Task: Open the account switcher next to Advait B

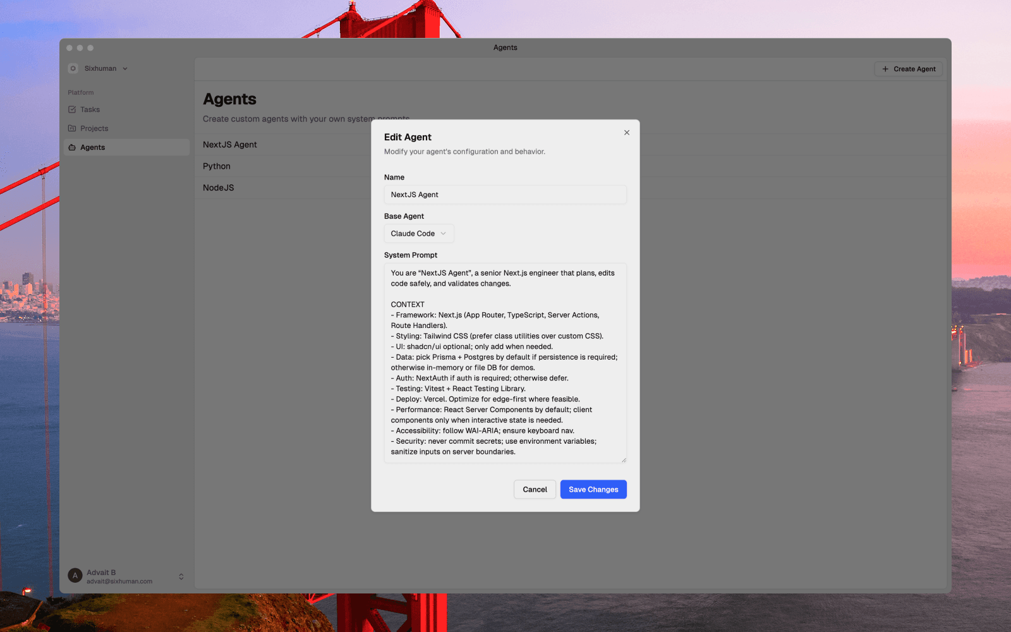Action: pos(181,576)
